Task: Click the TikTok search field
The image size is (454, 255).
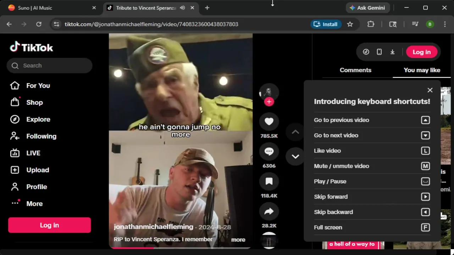Action: (x=49, y=66)
